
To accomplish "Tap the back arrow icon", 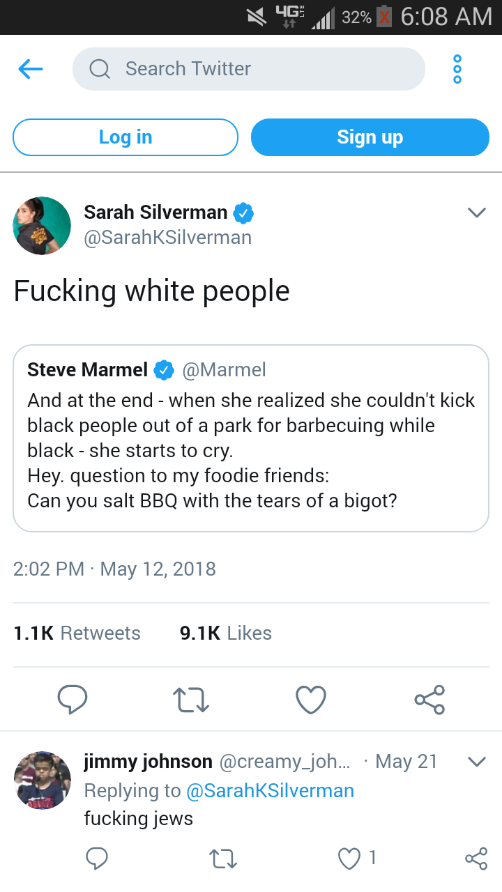I will tap(31, 68).
